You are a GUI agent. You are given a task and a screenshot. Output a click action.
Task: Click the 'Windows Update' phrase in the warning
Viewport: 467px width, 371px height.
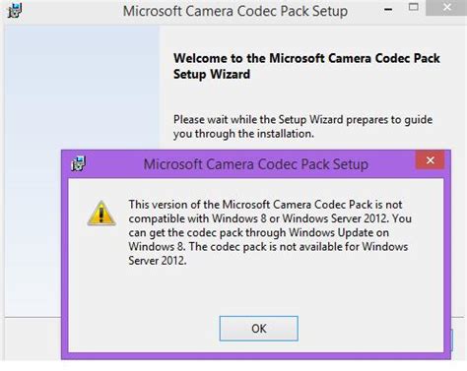331,232
